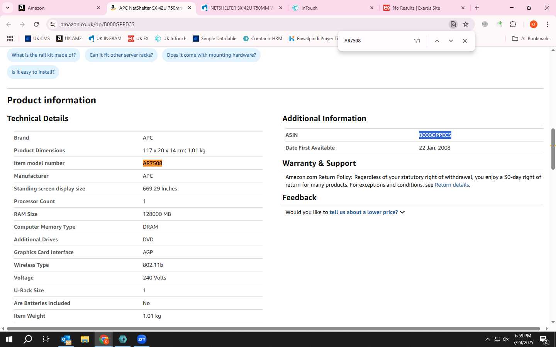Click the browser back arrow

coord(8,24)
